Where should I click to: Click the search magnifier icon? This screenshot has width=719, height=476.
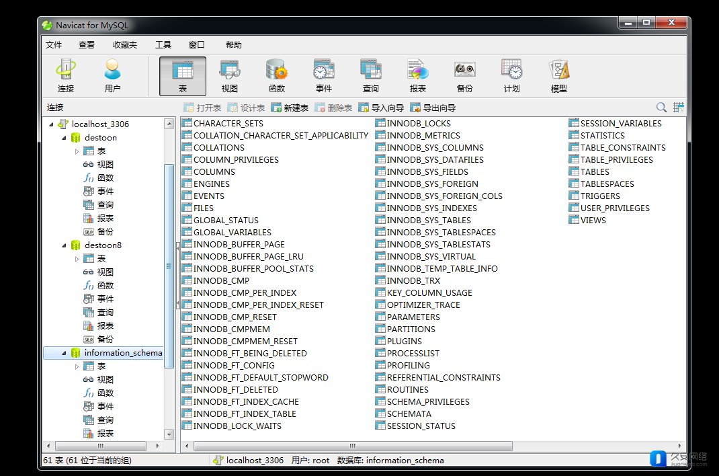[x=661, y=108]
